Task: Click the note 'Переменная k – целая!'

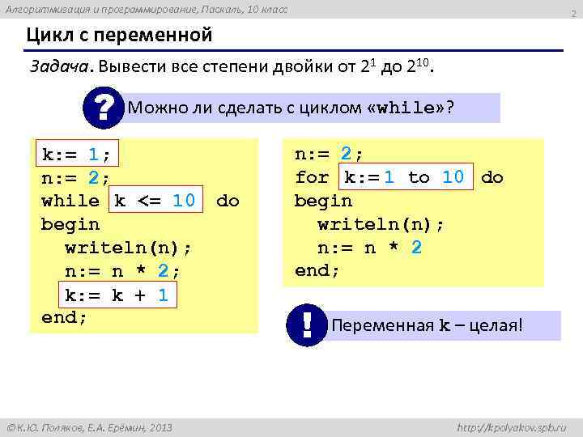Action: point(427,325)
